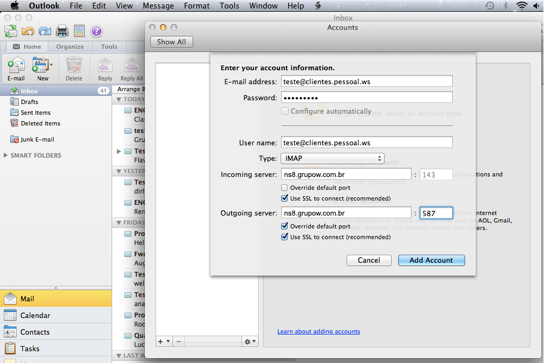This screenshot has width=544, height=363.
Task: Click the Wi-Fi status icon in menu bar
Action: click(521, 5)
